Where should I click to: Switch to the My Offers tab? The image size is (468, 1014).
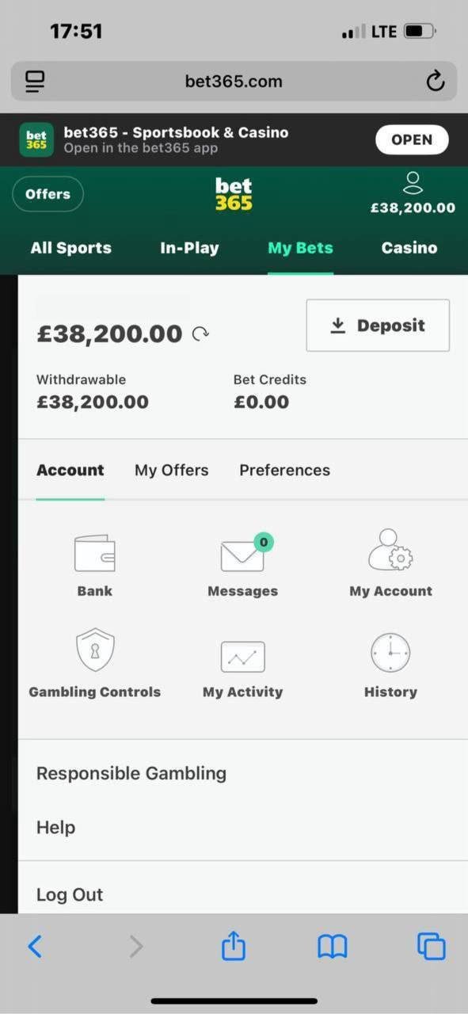tap(172, 470)
